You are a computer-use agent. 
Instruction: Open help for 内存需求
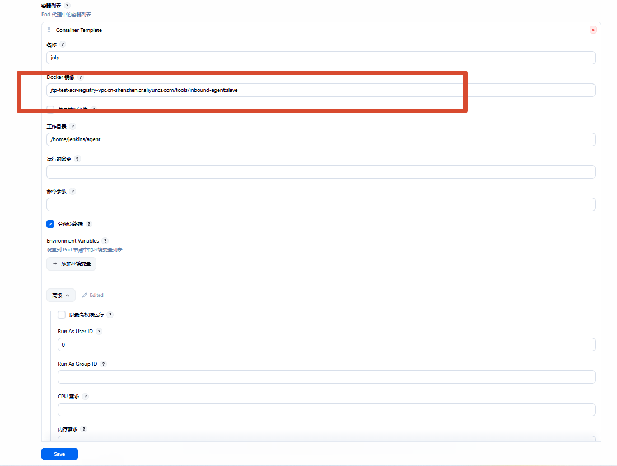click(x=84, y=429)
